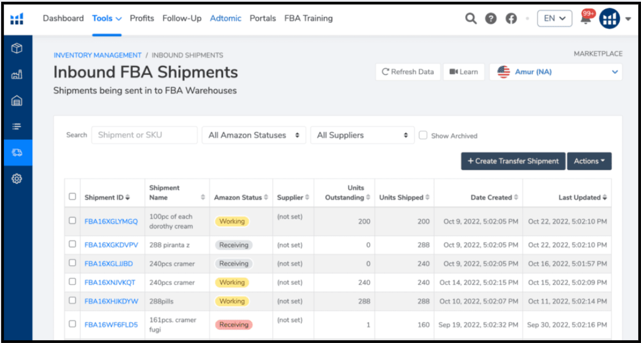This screenshot has width=641, height=343.
Task: Open the factory sidebar icon
Action: [17, 75]
